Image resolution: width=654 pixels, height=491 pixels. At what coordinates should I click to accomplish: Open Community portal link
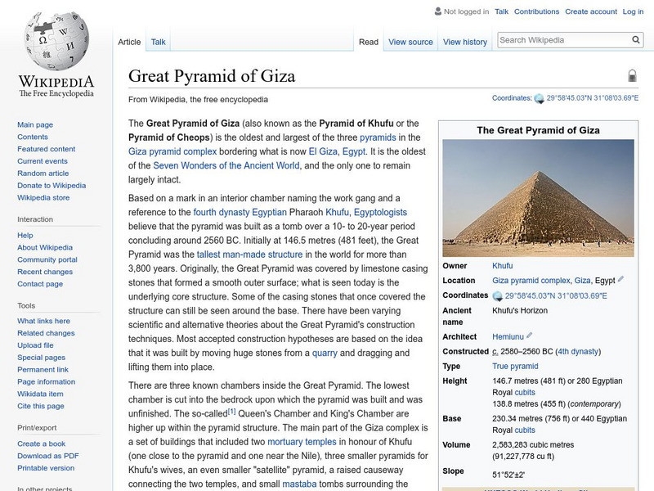click(x=47, y=259)
